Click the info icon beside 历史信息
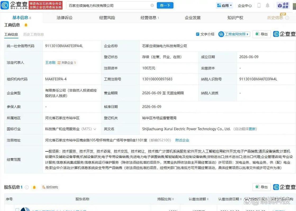Image resolution: width=296 pixels, height=211 pixels. [x=287, y=18]
